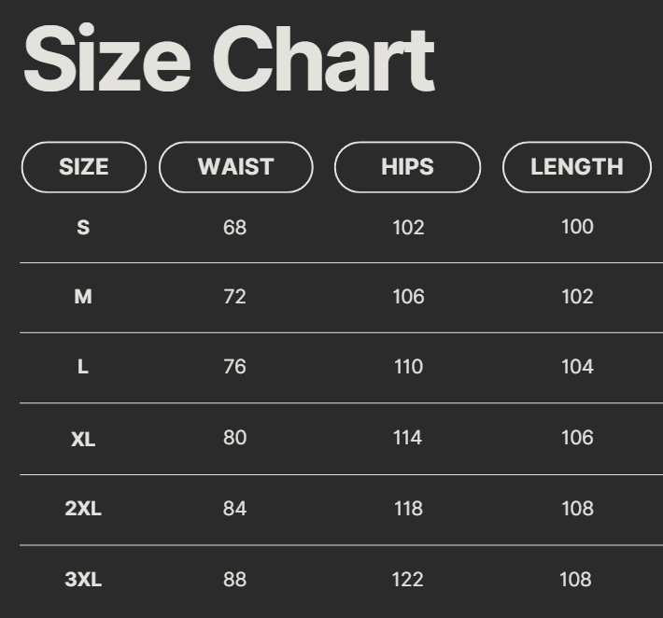Screen dimensions: 663x618
Task: Click length value 104 for size L
Action: [x=577, y=367]
